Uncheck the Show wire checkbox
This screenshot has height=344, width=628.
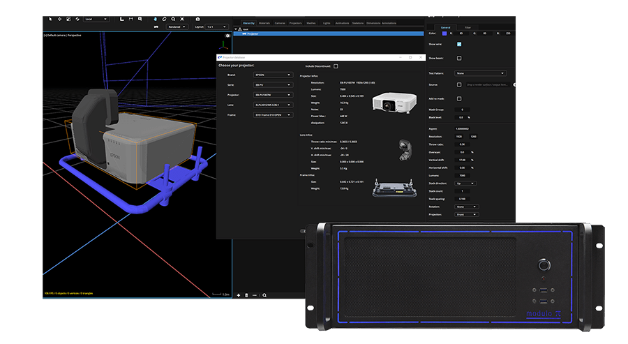[459, 44]
